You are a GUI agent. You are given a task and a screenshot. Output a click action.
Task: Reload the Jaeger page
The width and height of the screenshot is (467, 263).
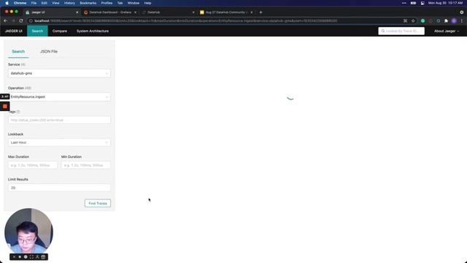tap(21, 21)
